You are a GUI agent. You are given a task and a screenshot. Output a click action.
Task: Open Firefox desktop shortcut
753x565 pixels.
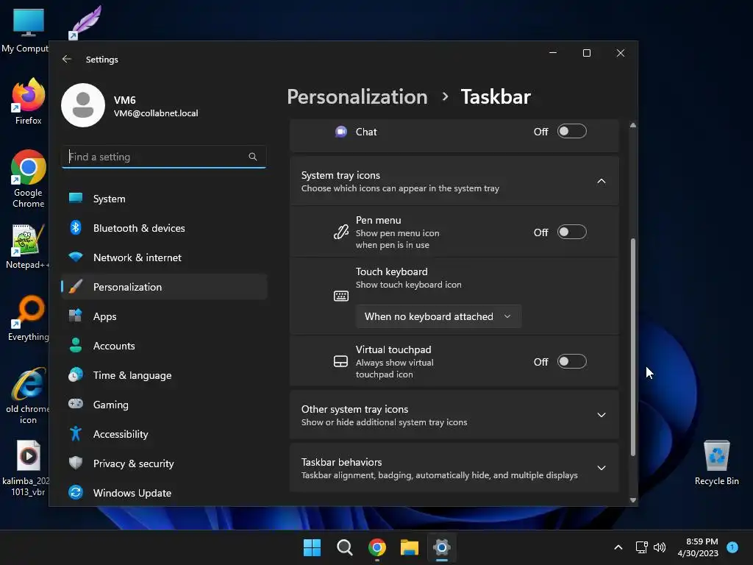28,102
